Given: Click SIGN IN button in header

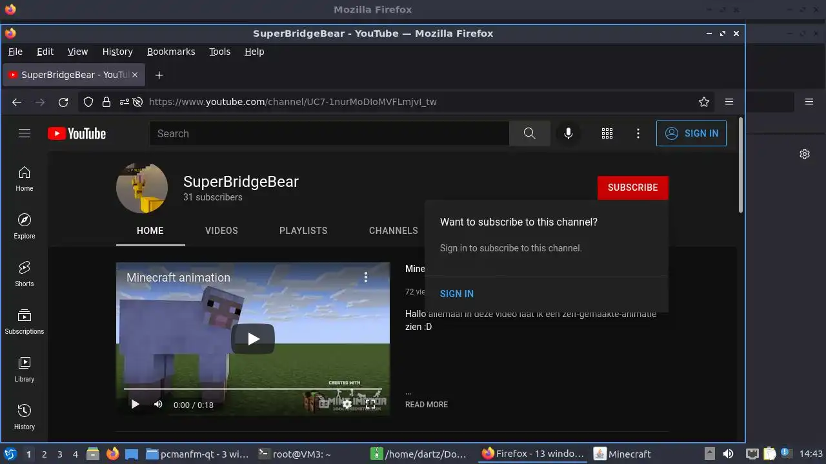Looking at the screenshot, I should coord(691,133).
